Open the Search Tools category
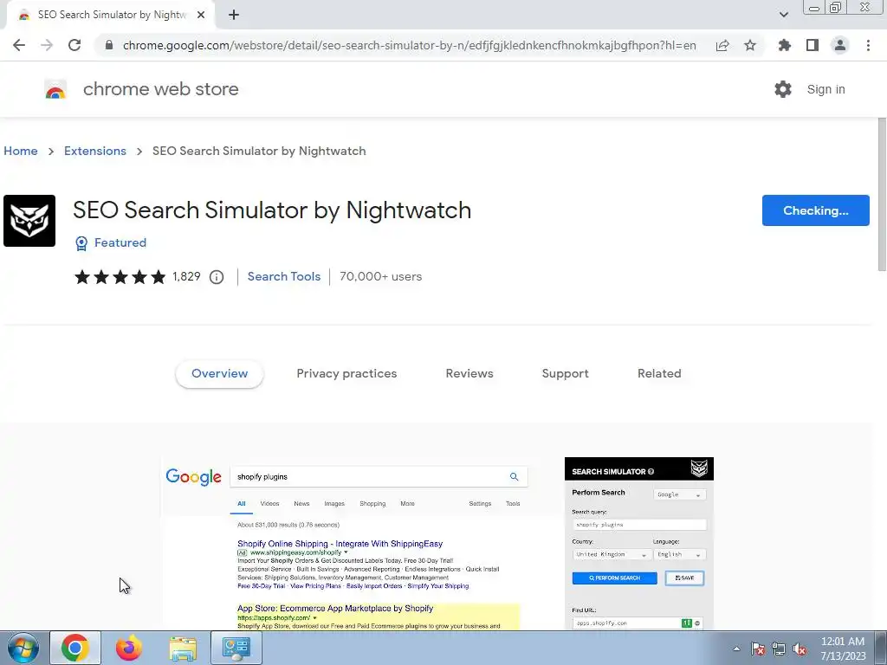The height and width of the screenshot is (665, 887). coord(284,276)
